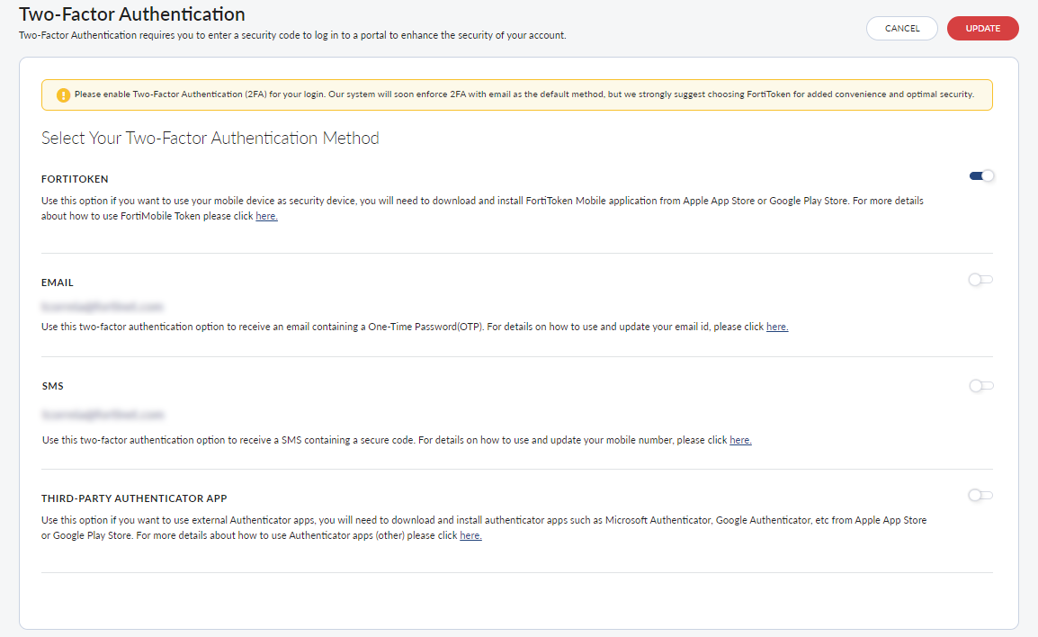1038x637 pixels.
Task: Open the email OTP details link
Action: (x=776, y=326)
